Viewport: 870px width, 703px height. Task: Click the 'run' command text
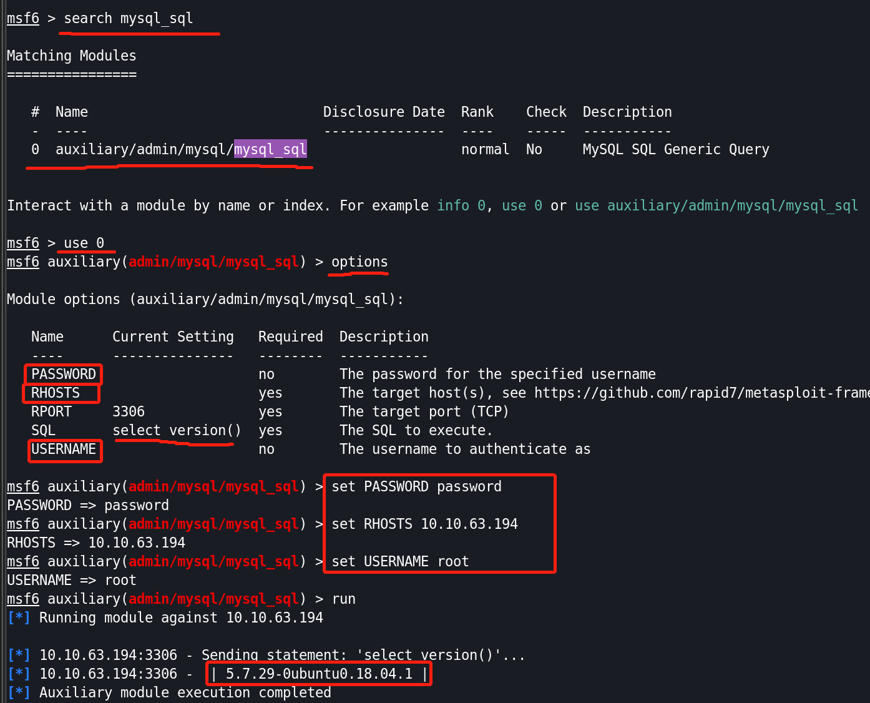[343, 599]
